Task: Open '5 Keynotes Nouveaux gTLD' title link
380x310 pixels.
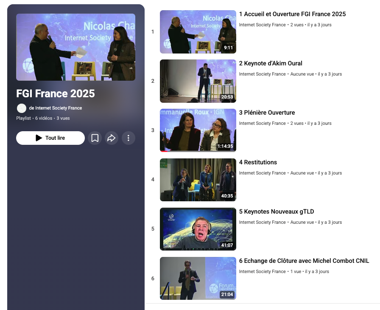Action: click(277, 212)
